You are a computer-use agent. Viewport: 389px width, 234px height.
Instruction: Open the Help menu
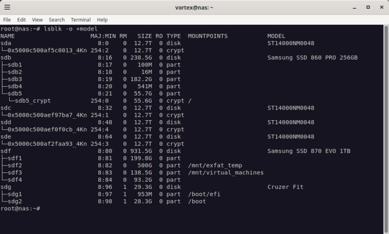[x=102, y=20]
